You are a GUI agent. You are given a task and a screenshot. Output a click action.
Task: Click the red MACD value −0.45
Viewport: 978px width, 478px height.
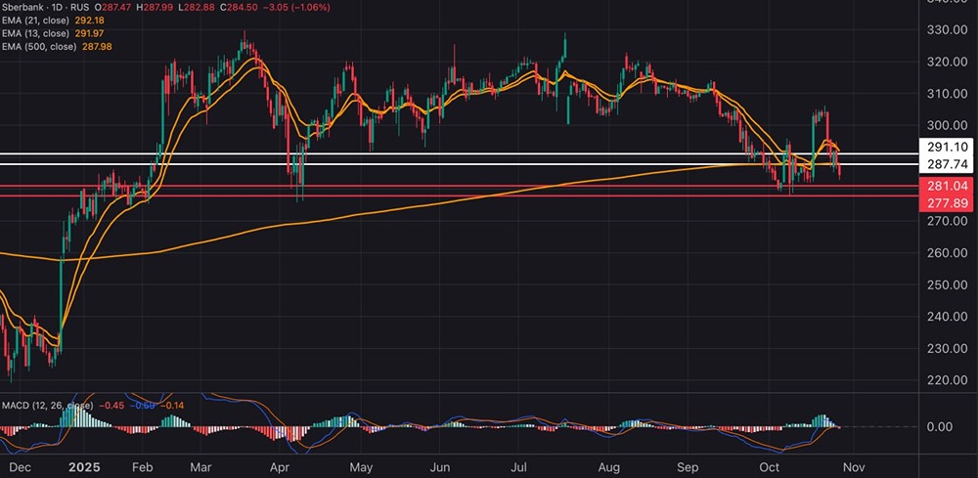[110, 406]
